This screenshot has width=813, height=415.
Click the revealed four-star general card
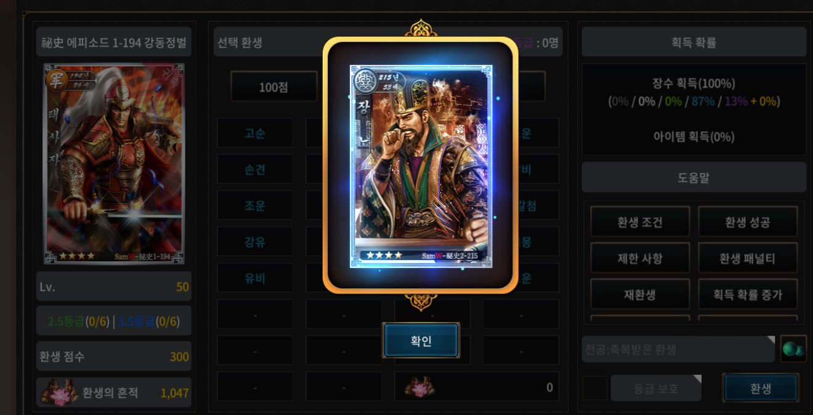coord(421,167)
